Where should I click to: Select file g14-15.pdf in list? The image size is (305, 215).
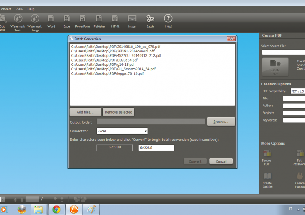(x=103, y=65)
